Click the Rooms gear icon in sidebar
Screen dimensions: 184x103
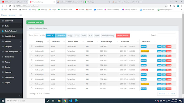point(3,62)
